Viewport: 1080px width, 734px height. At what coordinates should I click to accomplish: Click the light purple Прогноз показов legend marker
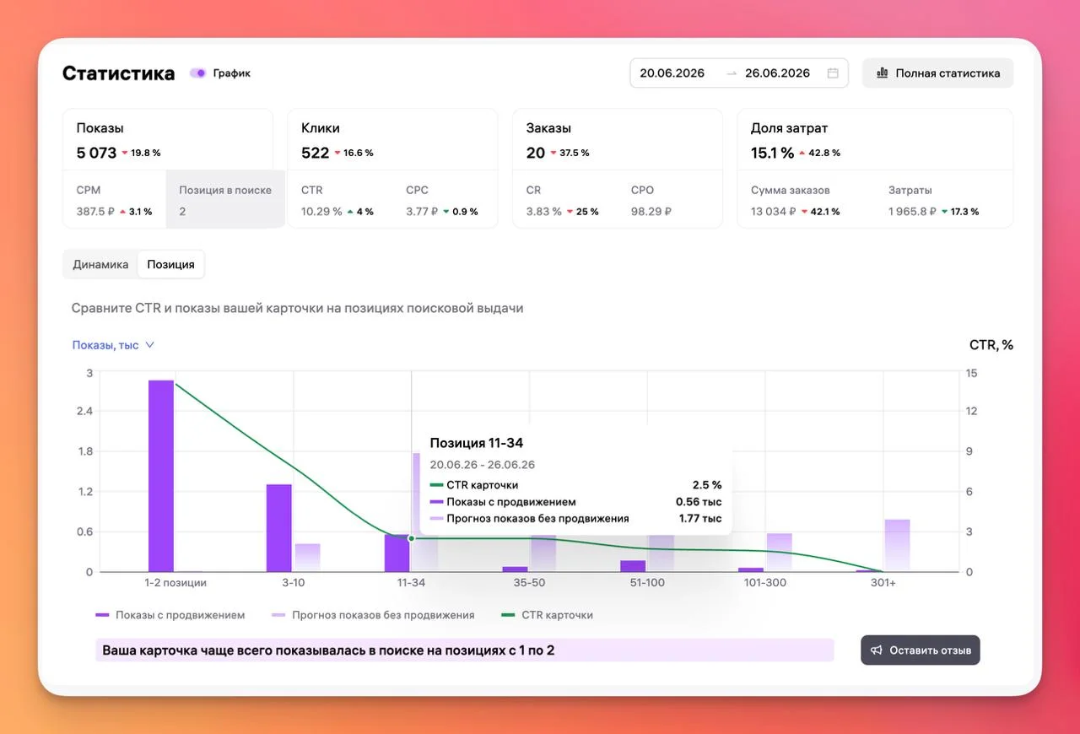point(278,615)
